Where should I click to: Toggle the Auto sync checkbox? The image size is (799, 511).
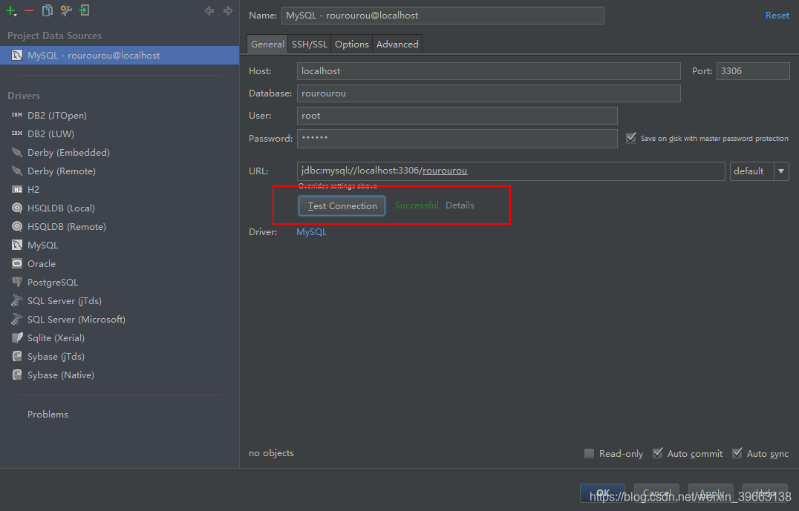click(737, 453)
